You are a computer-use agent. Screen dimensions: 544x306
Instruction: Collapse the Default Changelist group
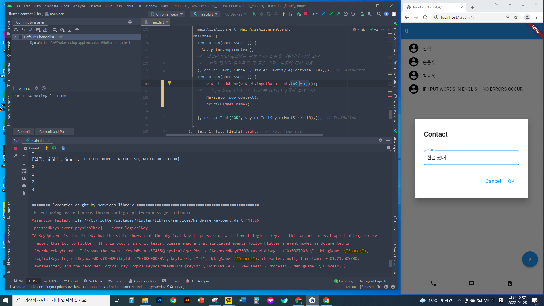click(15, 37)
